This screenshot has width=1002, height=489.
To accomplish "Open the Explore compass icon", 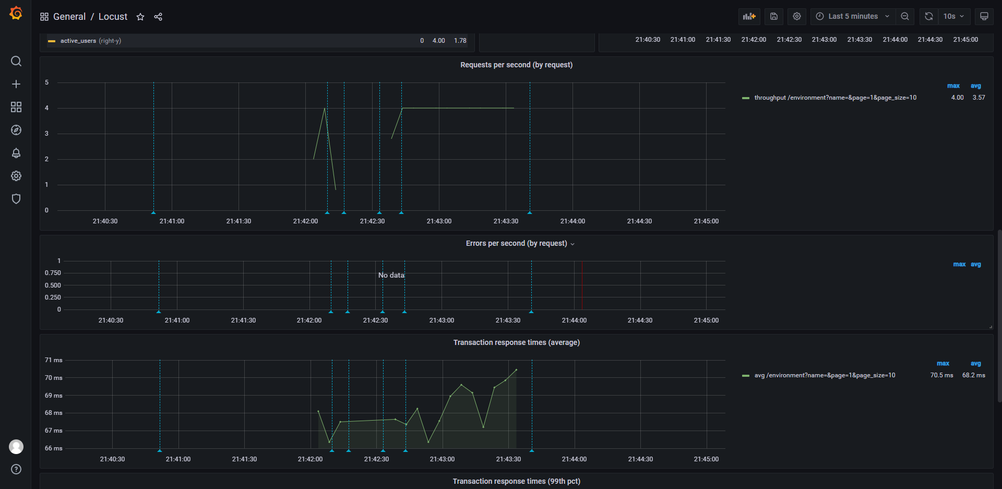I will [x=16, y=130].
